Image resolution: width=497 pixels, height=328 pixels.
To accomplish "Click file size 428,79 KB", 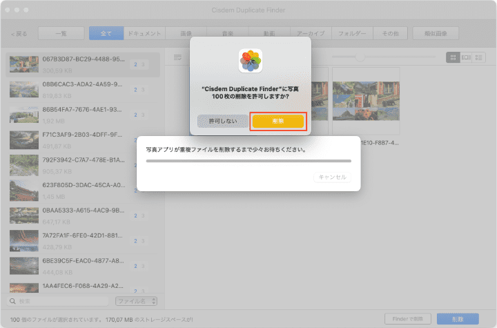I will (x=57, y=247).
